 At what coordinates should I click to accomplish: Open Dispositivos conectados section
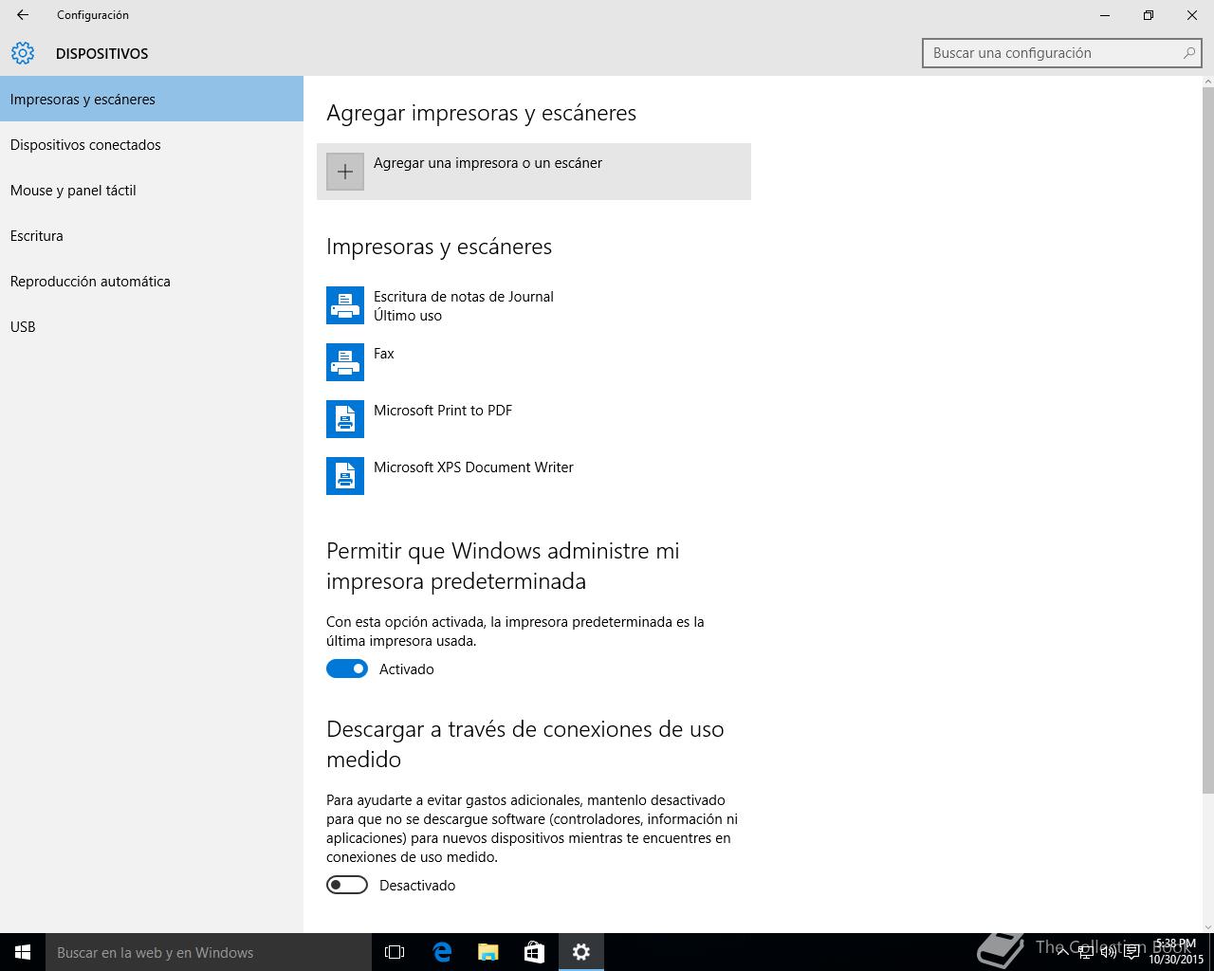pyautogui.click(x=152, y=144)
